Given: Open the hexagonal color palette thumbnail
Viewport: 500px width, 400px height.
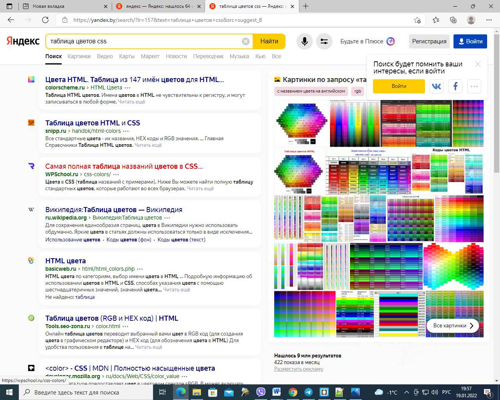Looking at the screenshot, I should (x=301, y=123).
